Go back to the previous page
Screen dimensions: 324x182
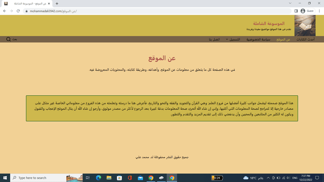pos(4,11)
